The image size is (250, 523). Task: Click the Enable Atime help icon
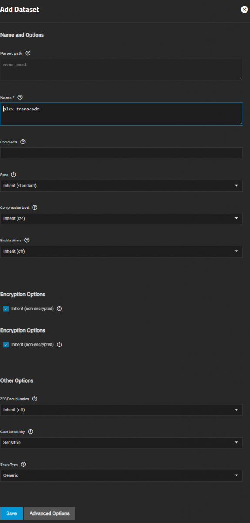click(x=27, y=240)
